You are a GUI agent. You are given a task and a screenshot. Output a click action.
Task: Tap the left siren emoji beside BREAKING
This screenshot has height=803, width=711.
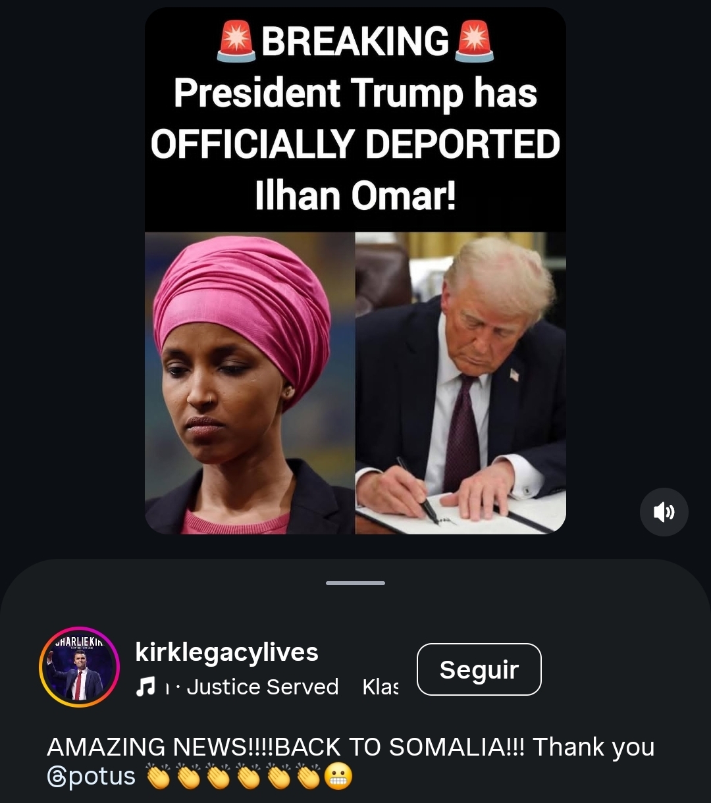click(x=236, y=41)
